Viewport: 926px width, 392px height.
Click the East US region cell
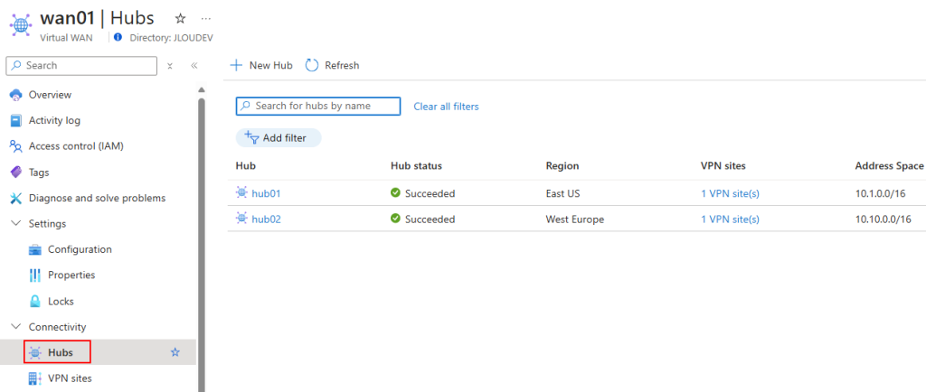(564, 193)
